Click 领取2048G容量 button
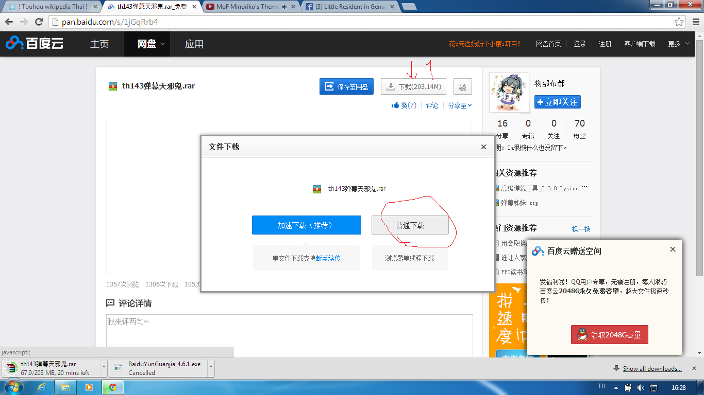This screenshot has height=395, width=704. [x=610, y=335]
